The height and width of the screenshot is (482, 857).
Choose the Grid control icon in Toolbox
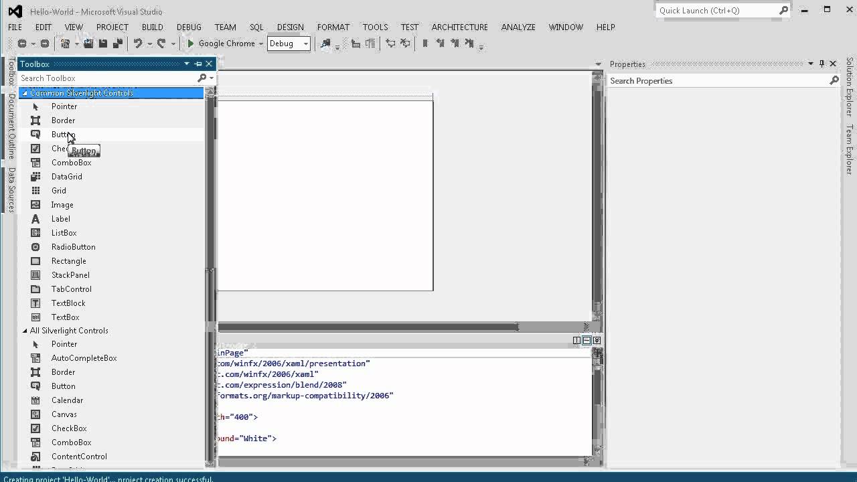pos(35,191)
